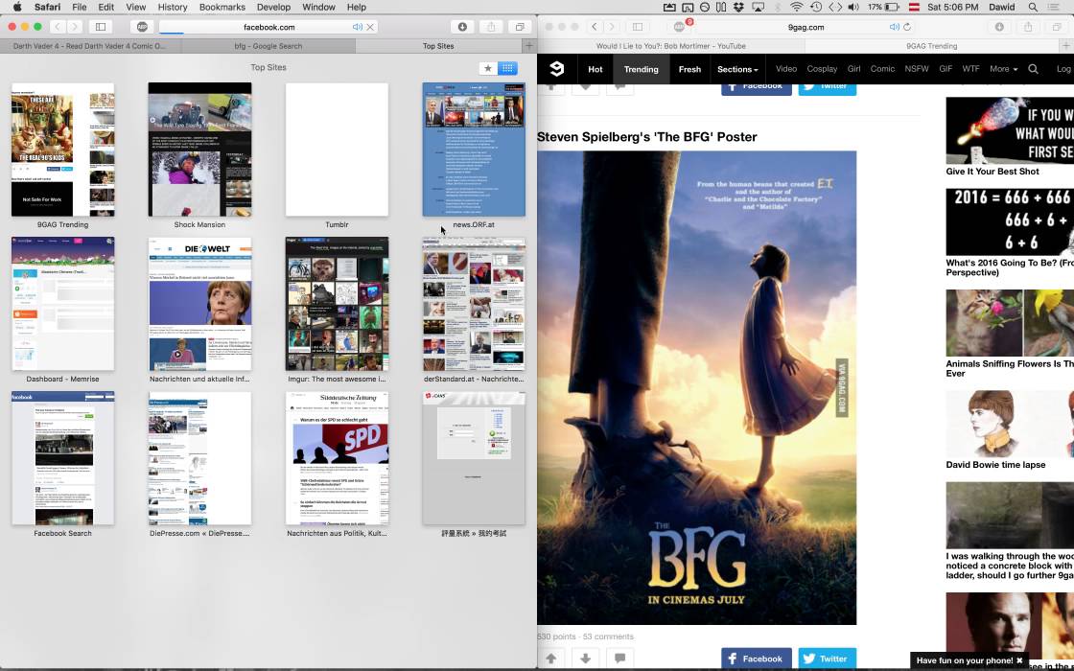Switch to bfg - Google Search tab
Image resolution: width=1074 pixels, height=671 pixels.
(x=268, y=46)
